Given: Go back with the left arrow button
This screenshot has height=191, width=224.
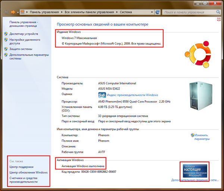Looking at the screenshot, I should [6, 12].
